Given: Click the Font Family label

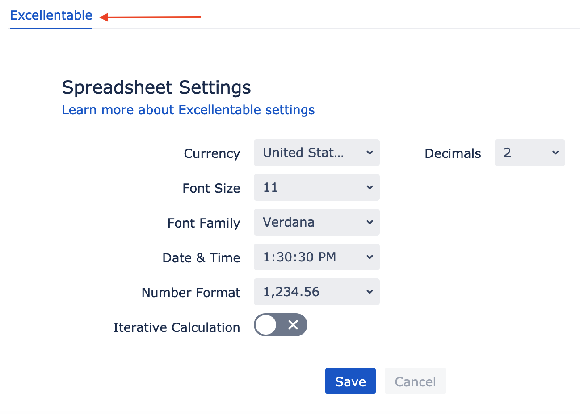Looking at the screenshot, I should coord(204,223).
